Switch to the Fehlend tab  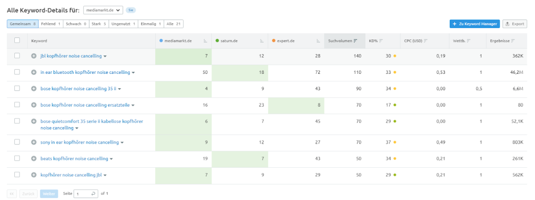[x=50, y=24]
